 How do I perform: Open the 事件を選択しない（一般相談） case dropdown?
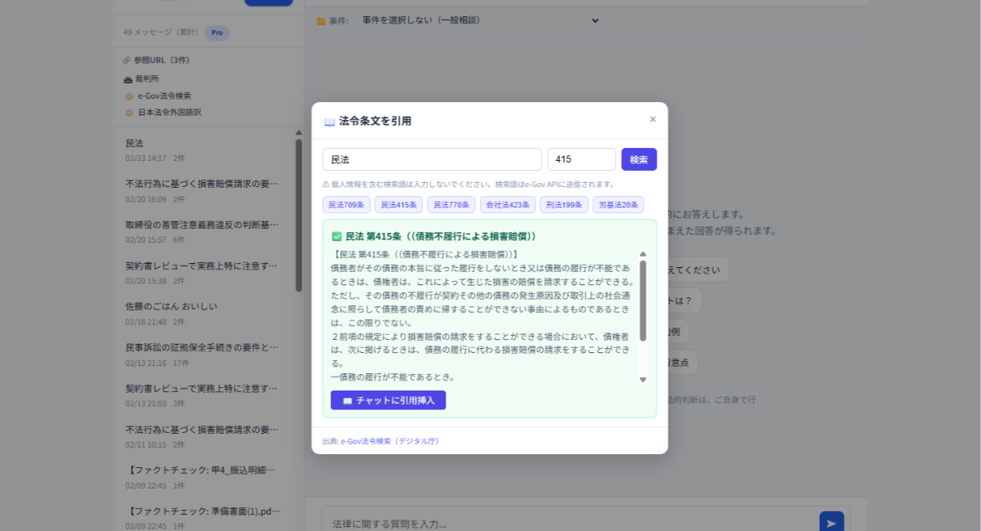point(480,20)
